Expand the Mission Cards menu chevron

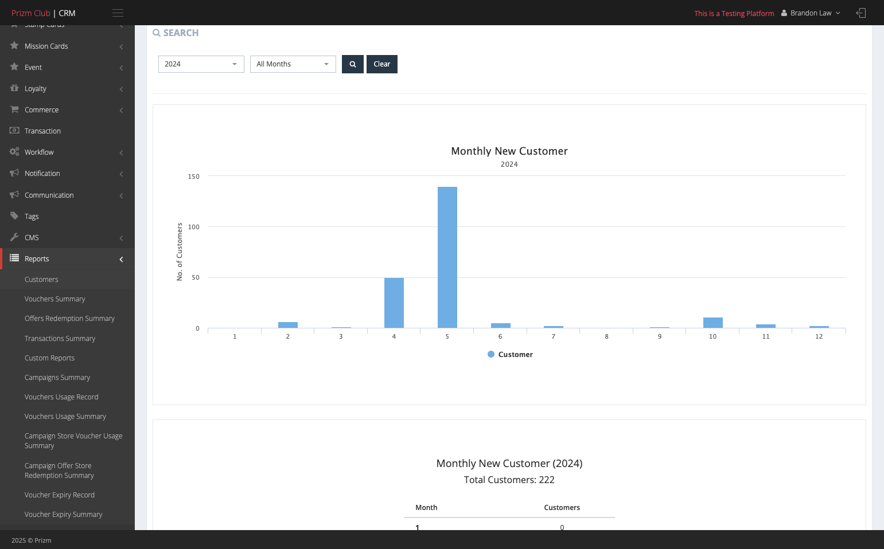[x=121, y=46]
